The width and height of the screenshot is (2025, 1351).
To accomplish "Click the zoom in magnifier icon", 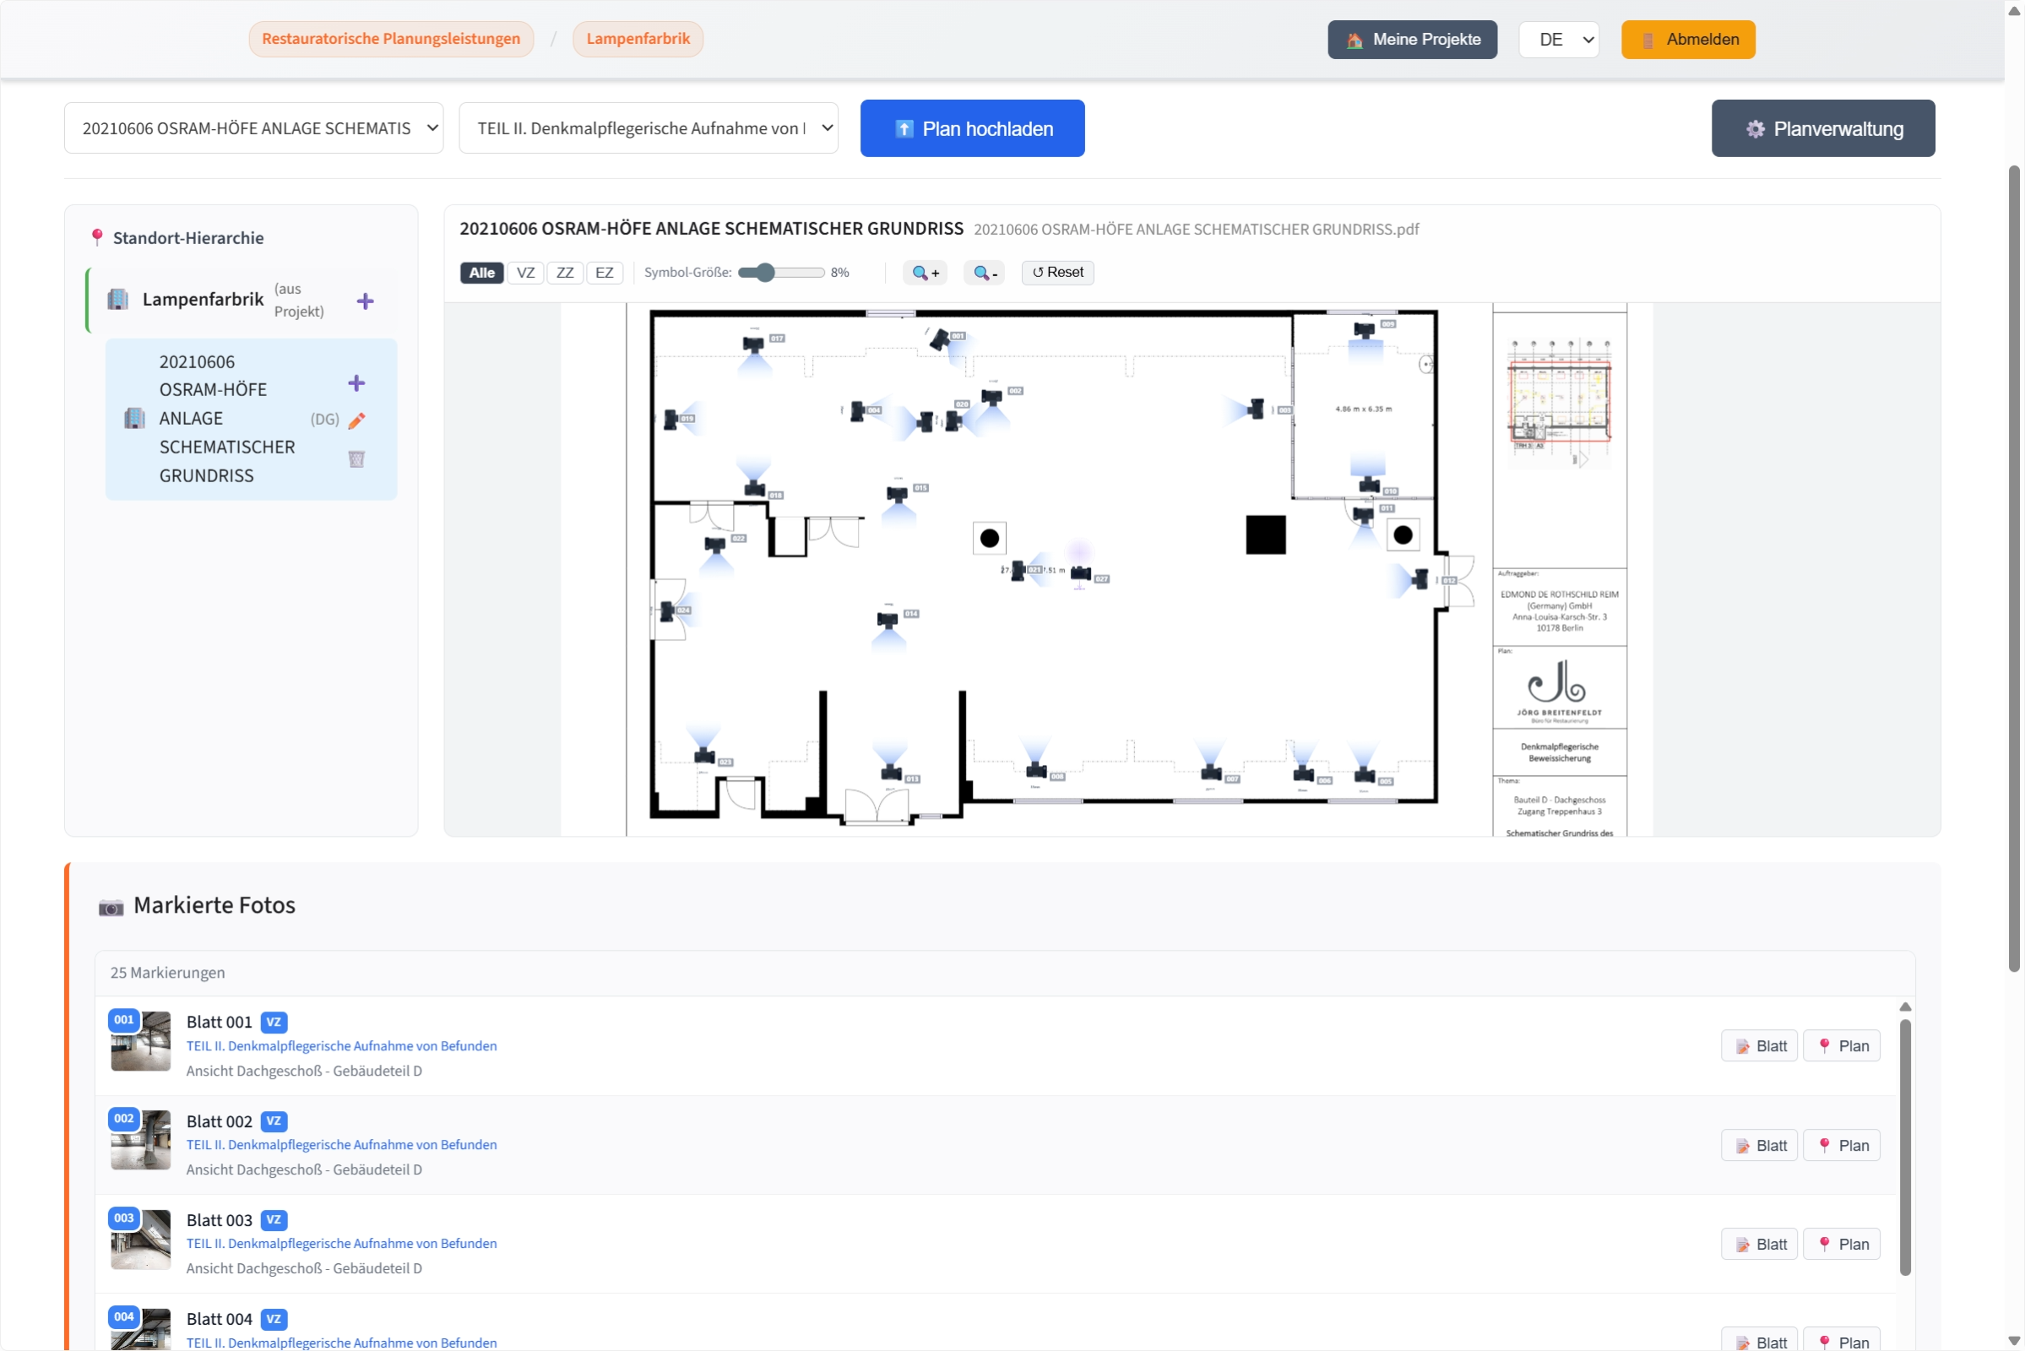I will [x=925, y=272].
